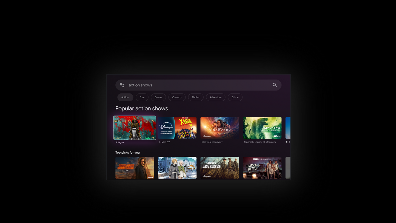Open the Lawmen: Bass Reeves thumbnail
The image size is (396, 223).
click(x=220, y=168)
